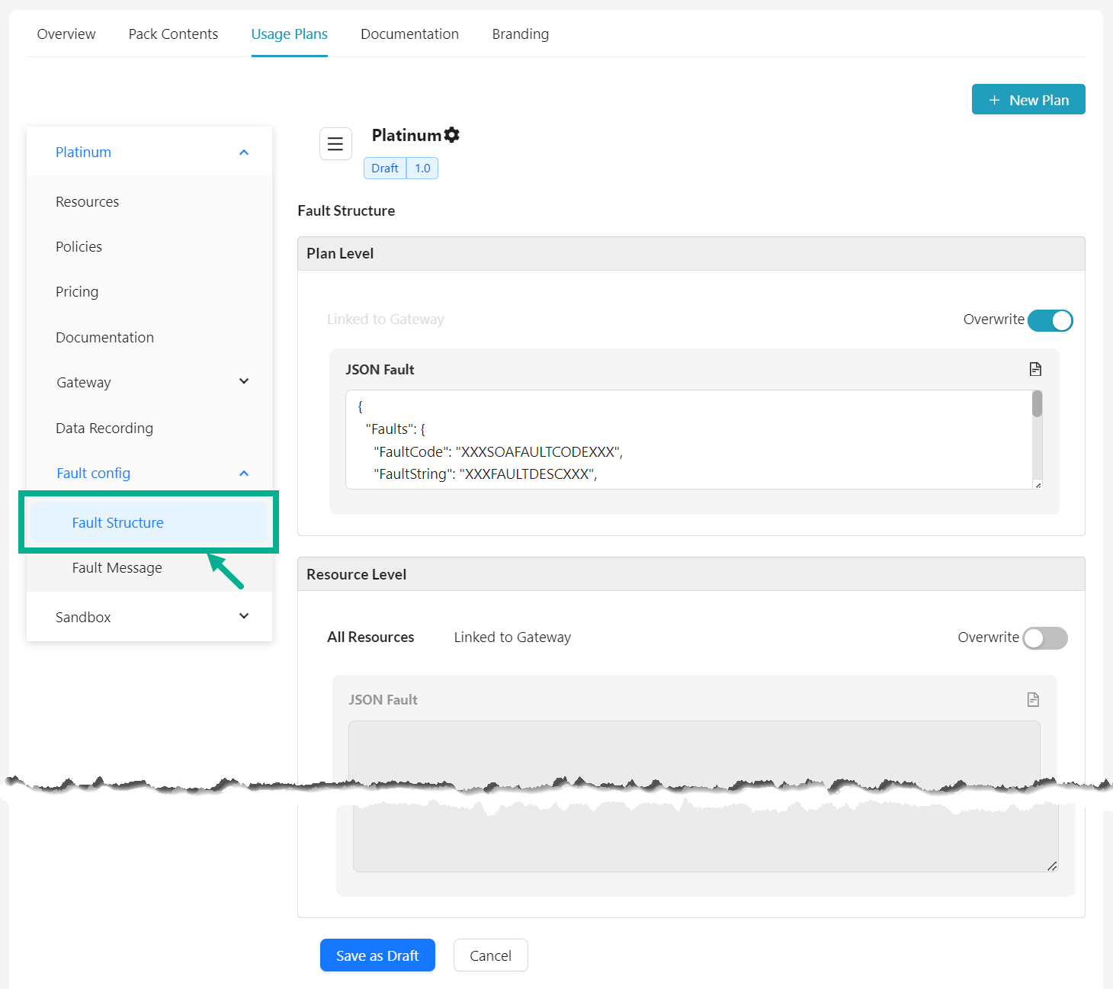Select Fault Message in the sidebar
The width and height of the screenshot is (1113, 989).
117,568
